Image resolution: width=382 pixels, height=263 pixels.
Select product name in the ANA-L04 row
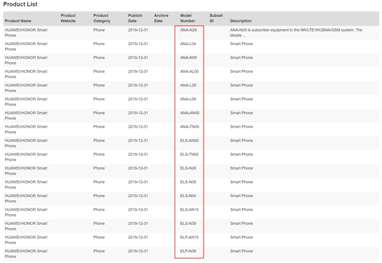(26, 46)
